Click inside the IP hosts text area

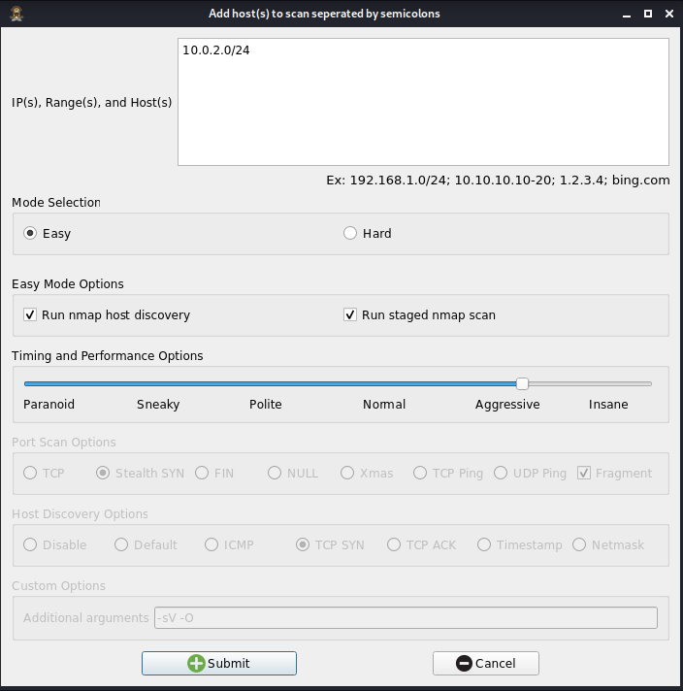(423, 102)
